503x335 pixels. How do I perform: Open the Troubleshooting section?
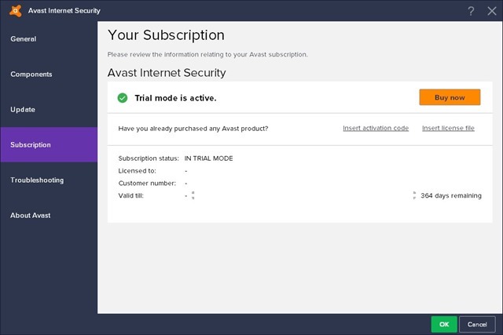tap(37, 180)
